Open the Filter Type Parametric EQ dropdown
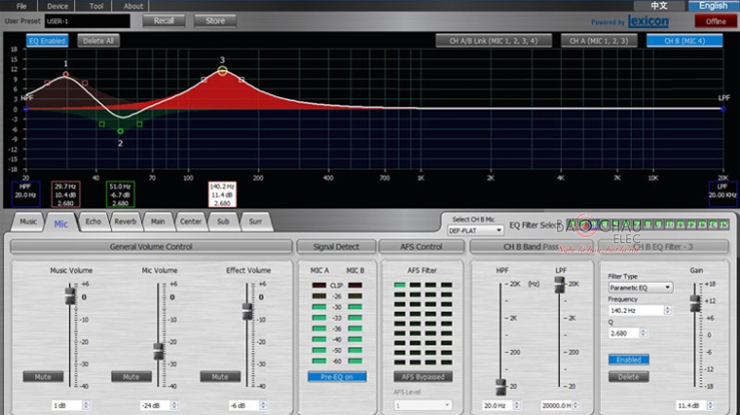This screenshot has width=740, height=415. coord(641,288)
